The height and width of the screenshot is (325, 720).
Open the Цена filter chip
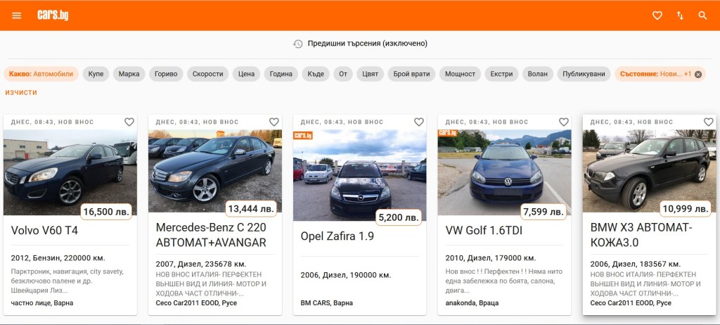(x=246, y=74)
